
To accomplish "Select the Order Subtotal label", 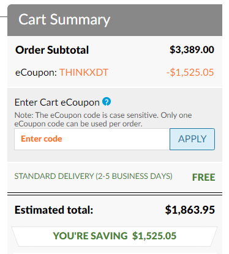I will click(52, 50).
